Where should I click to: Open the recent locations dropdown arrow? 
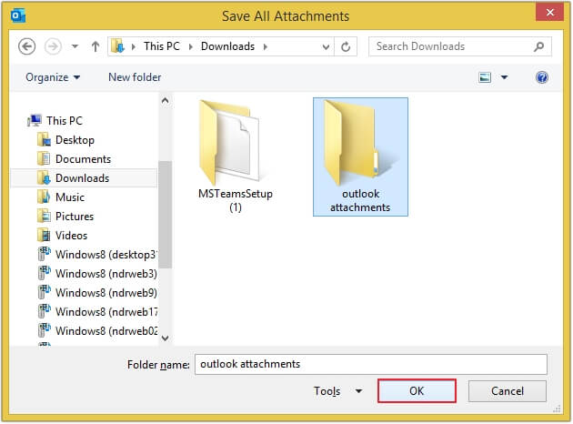(x=75, y=46)
